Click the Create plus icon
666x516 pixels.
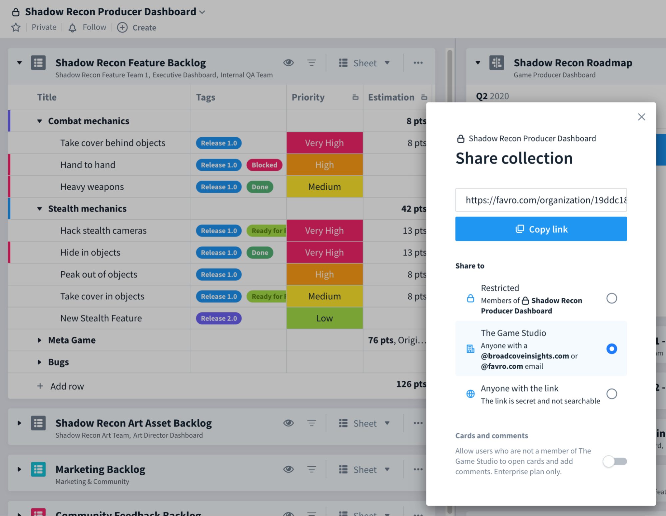coord(122,28)
